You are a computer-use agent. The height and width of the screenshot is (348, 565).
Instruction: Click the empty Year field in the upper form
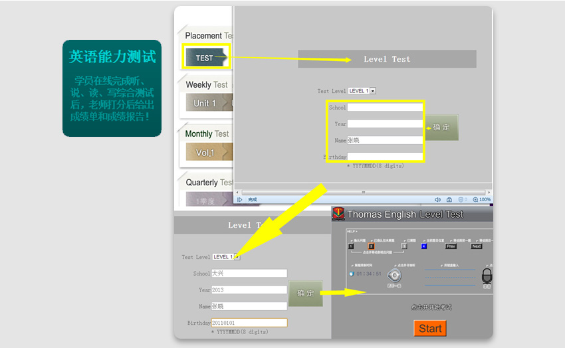pos(385,124)
